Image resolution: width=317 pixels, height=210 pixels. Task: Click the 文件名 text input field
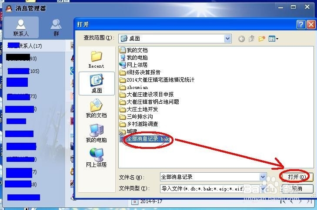(x=210, y=177)
